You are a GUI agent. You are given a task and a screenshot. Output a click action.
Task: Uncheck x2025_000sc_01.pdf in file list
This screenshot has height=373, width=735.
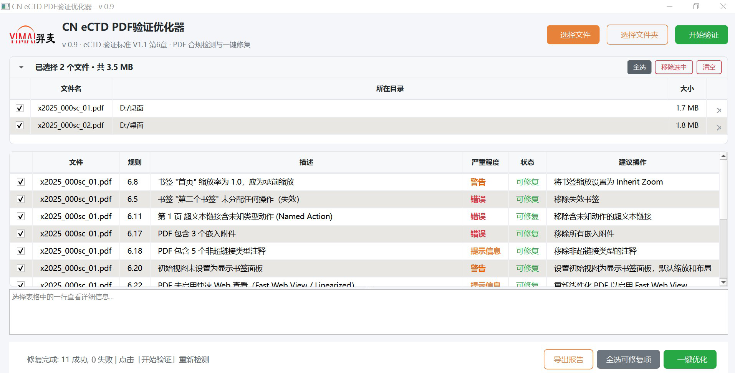(x=20, y=108)
